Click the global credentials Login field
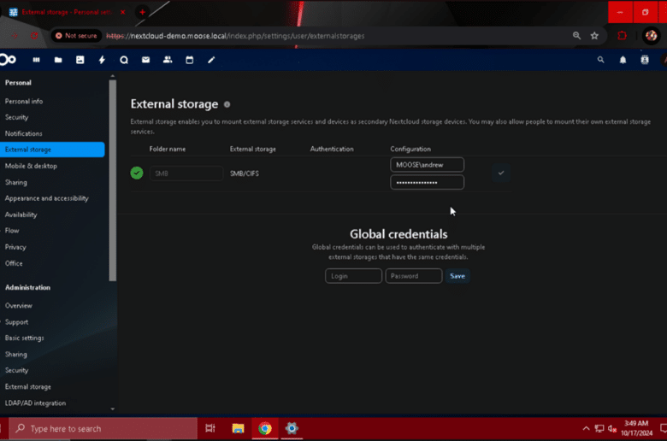The height and width of the screenshot is (441, 667). (x=353, y=276)
